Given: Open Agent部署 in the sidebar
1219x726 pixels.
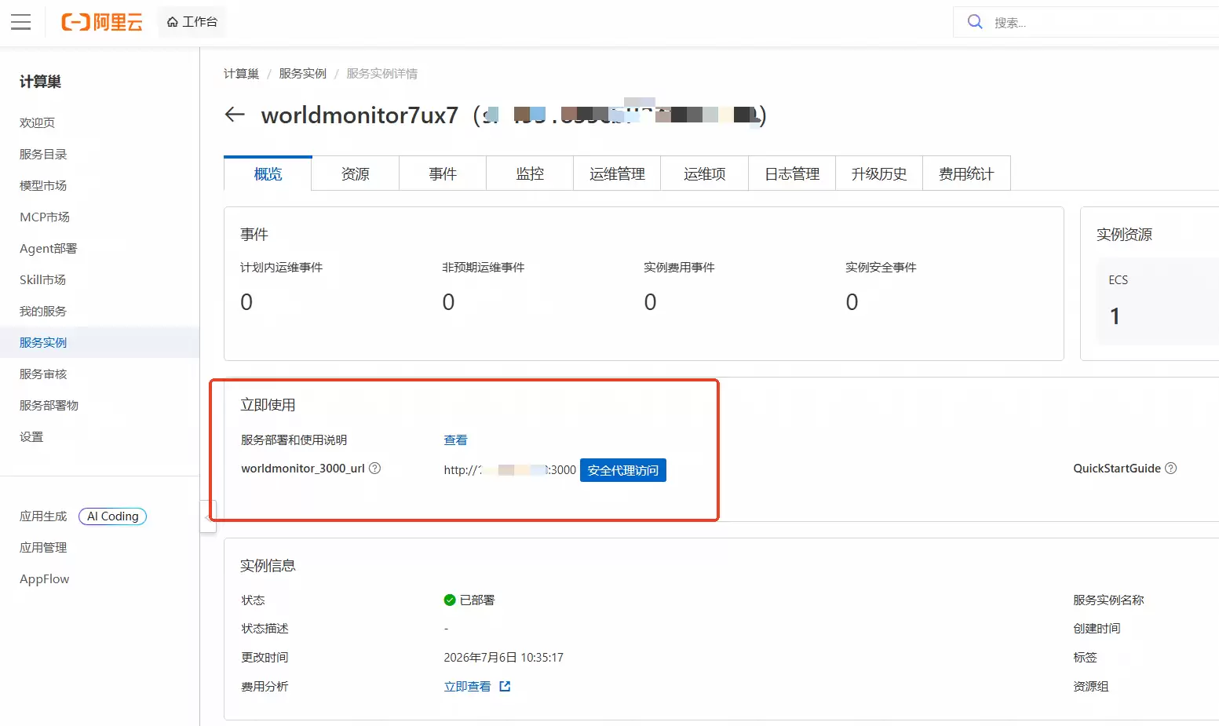Looking at the screenshot, I should [100, 248].
